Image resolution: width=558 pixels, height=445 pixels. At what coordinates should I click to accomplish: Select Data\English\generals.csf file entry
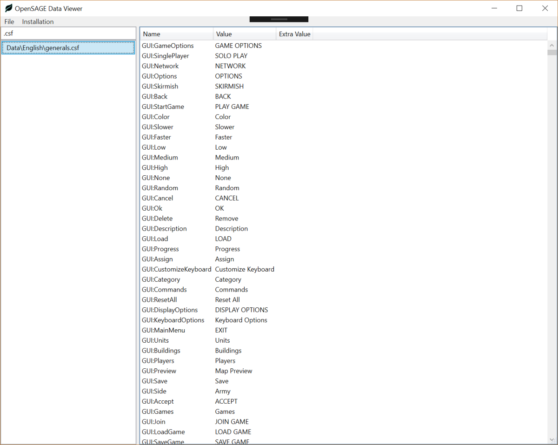(x=68, y=47)
